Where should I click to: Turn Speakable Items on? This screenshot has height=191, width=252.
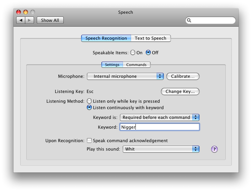click(x=133, y=53)
